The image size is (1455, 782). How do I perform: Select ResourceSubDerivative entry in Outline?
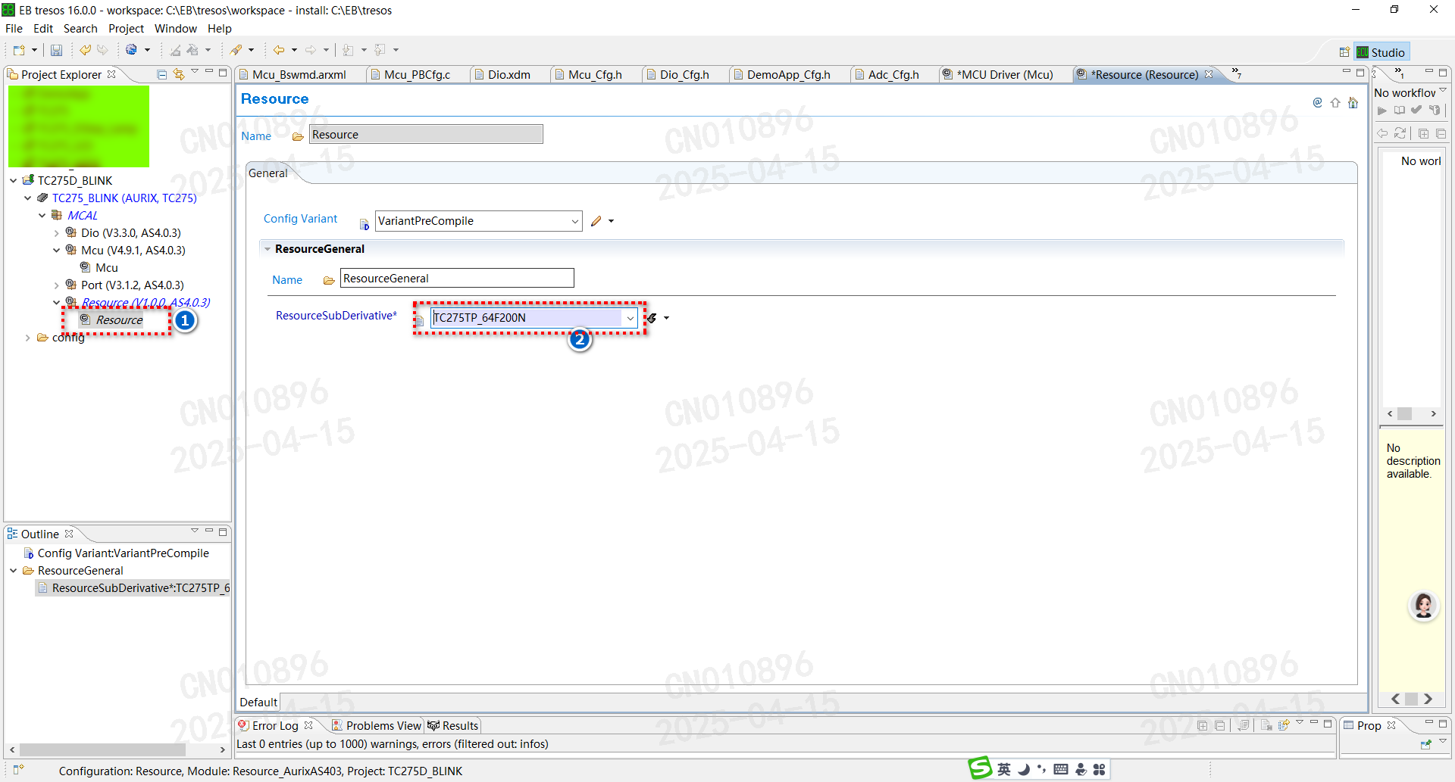point(133,588)
